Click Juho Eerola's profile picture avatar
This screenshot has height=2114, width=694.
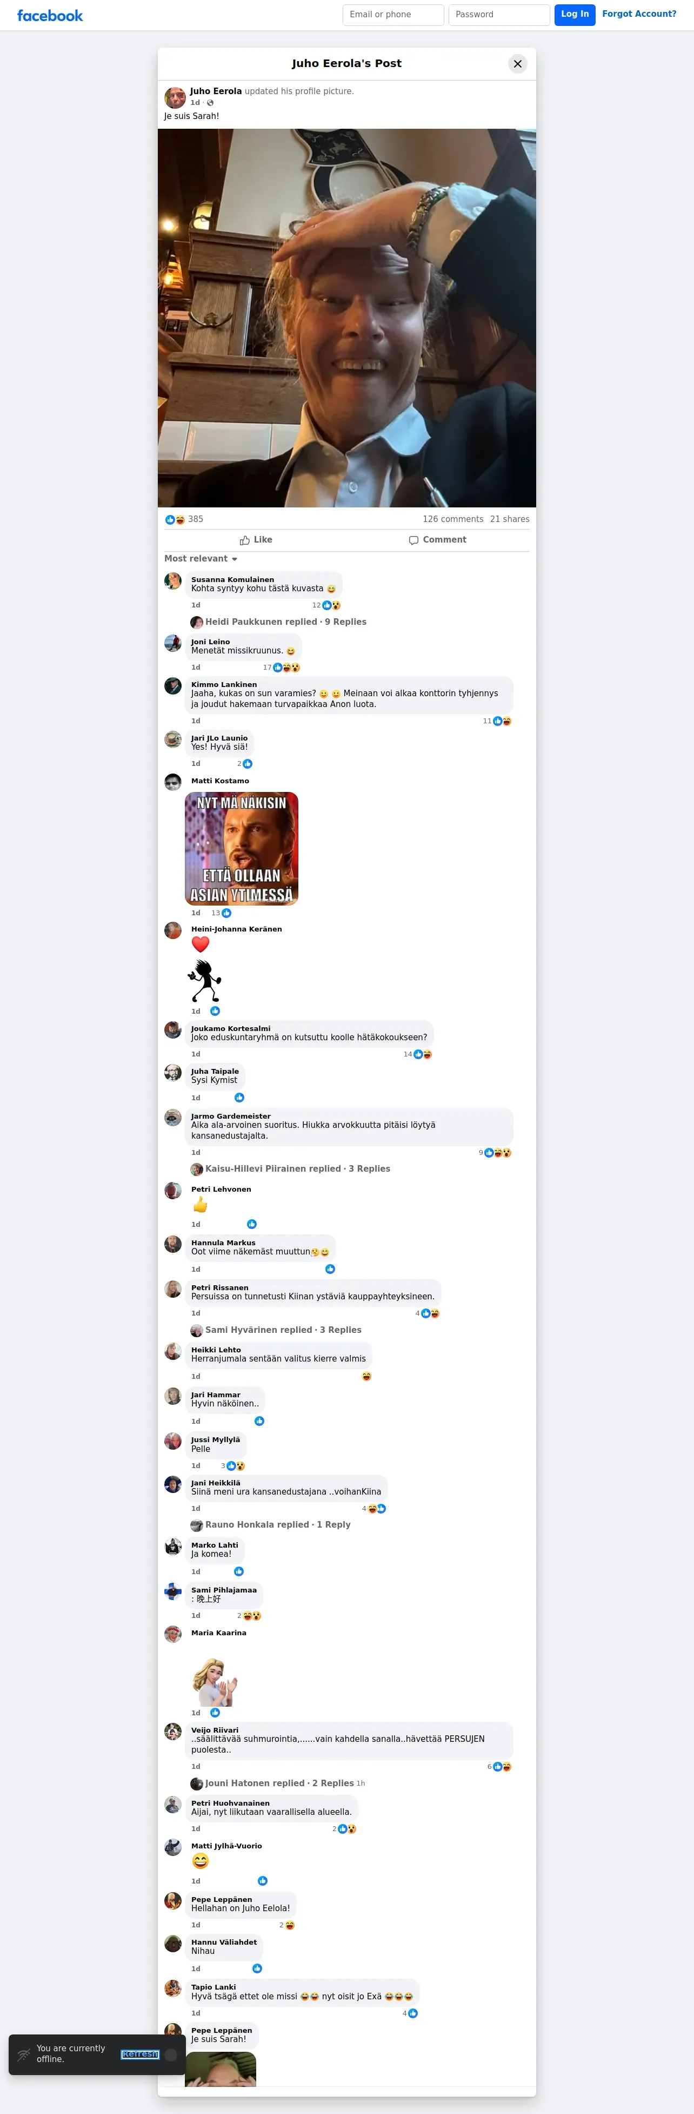tap(175, 97)
